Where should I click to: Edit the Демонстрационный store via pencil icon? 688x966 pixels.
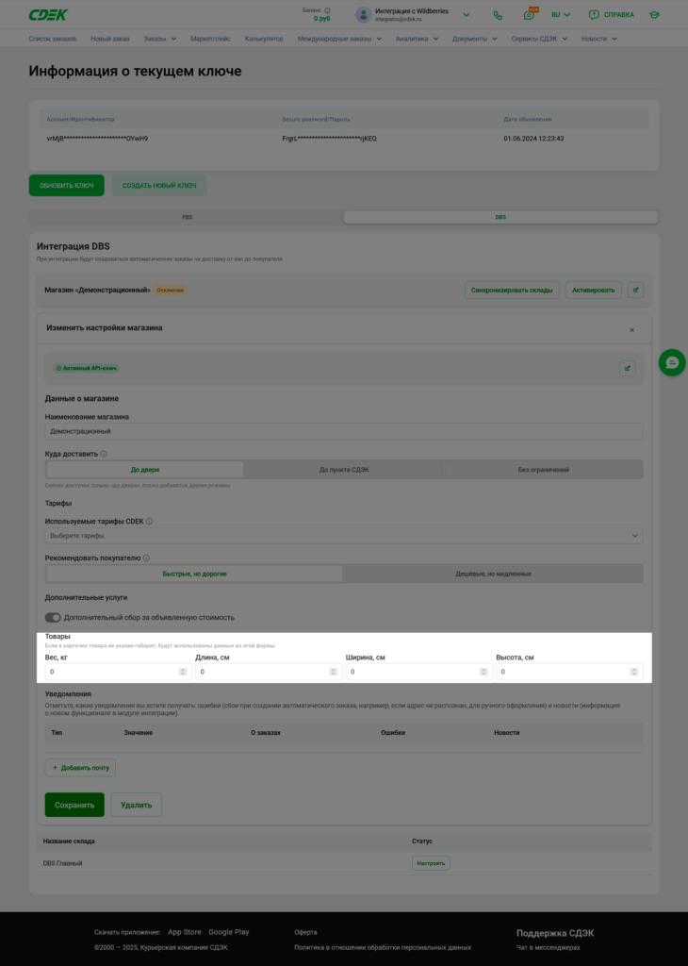[x=635, y=290]
